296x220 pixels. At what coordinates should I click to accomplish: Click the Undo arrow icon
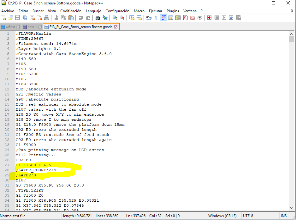[80, 18]
